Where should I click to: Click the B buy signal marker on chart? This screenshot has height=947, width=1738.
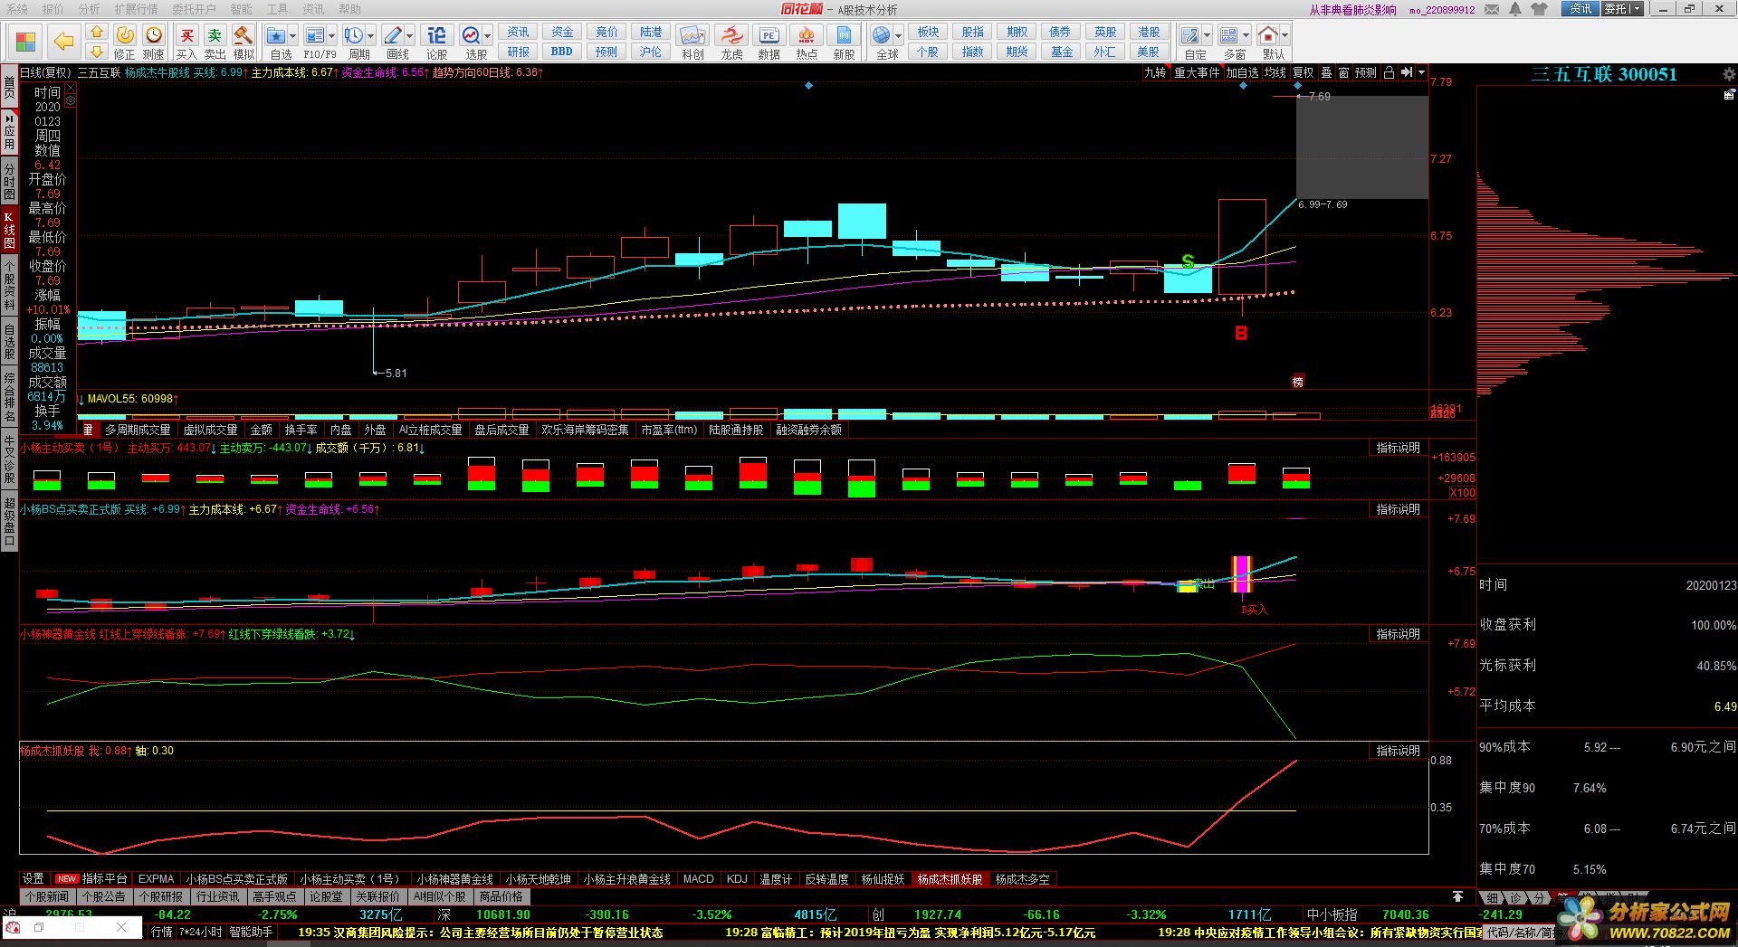1241,334
